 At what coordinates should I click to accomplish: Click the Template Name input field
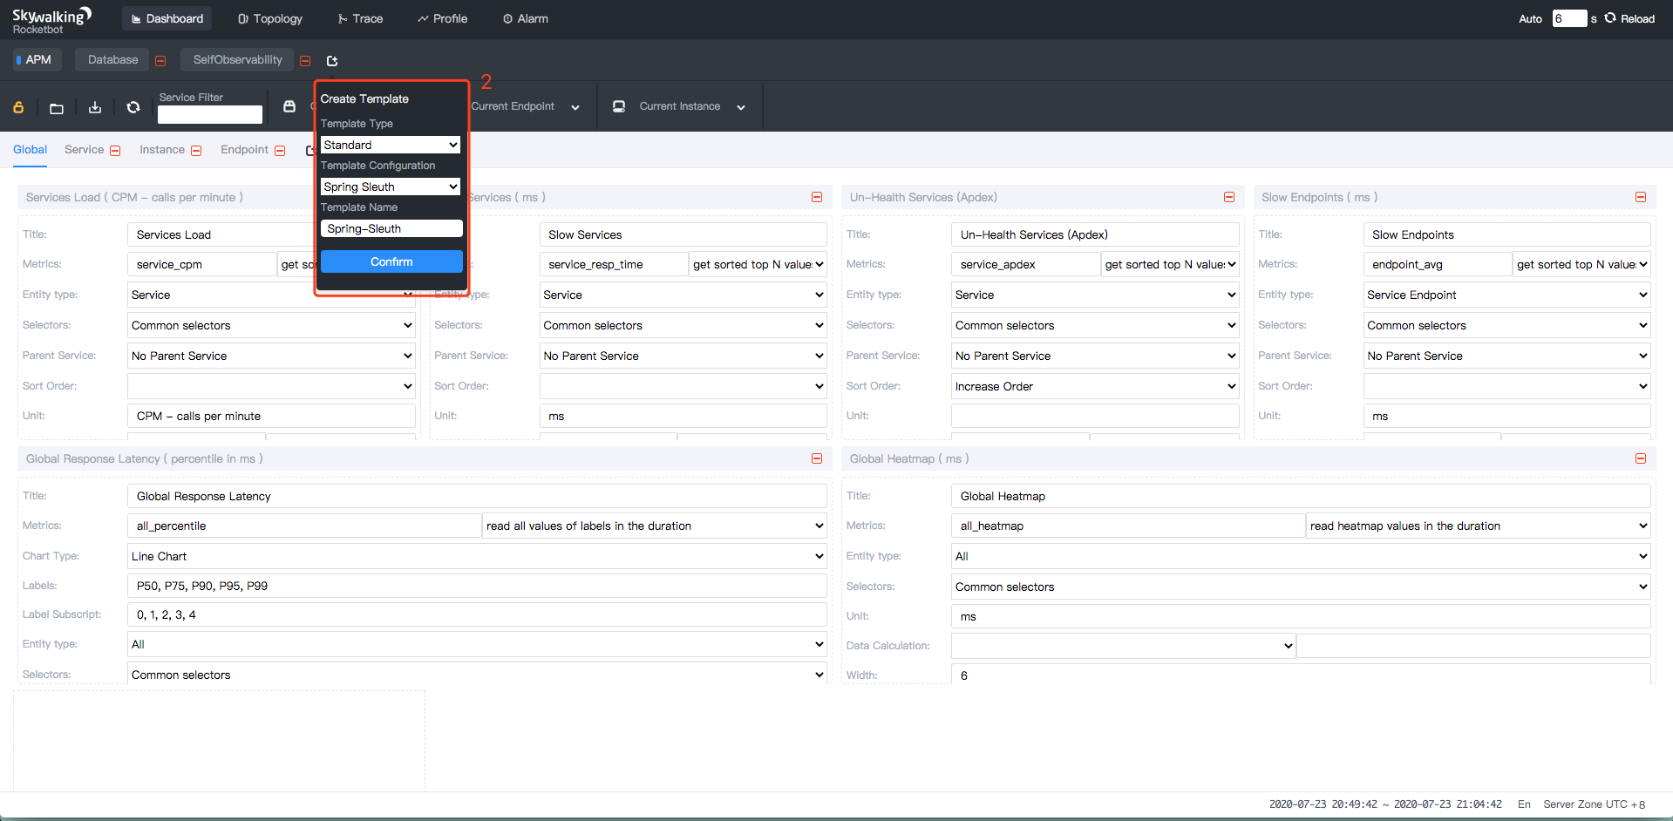click(x=391, y=228)
